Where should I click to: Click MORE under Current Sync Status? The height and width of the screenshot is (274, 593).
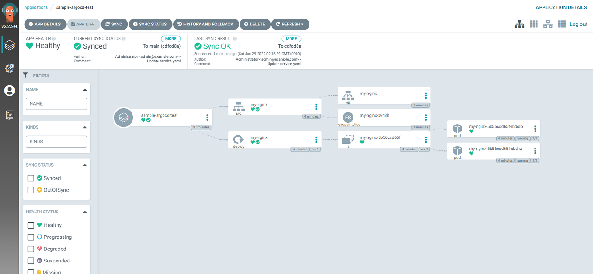[x=171, y=39]
